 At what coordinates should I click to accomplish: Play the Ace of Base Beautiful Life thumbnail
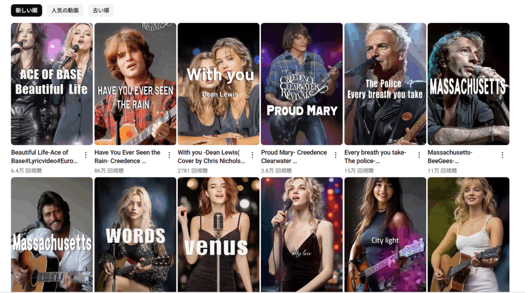click(x=52, y=84)
